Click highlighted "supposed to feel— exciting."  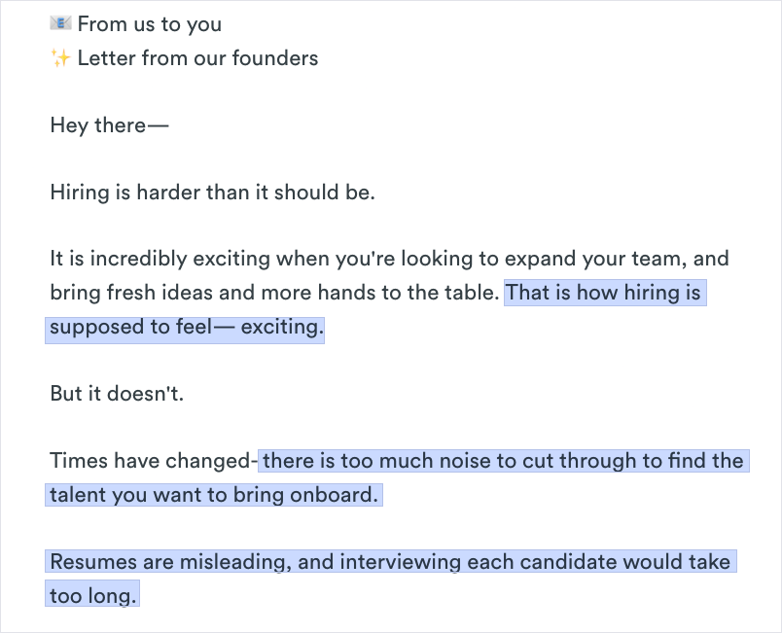pyautogui.click(x=185, y=327)
